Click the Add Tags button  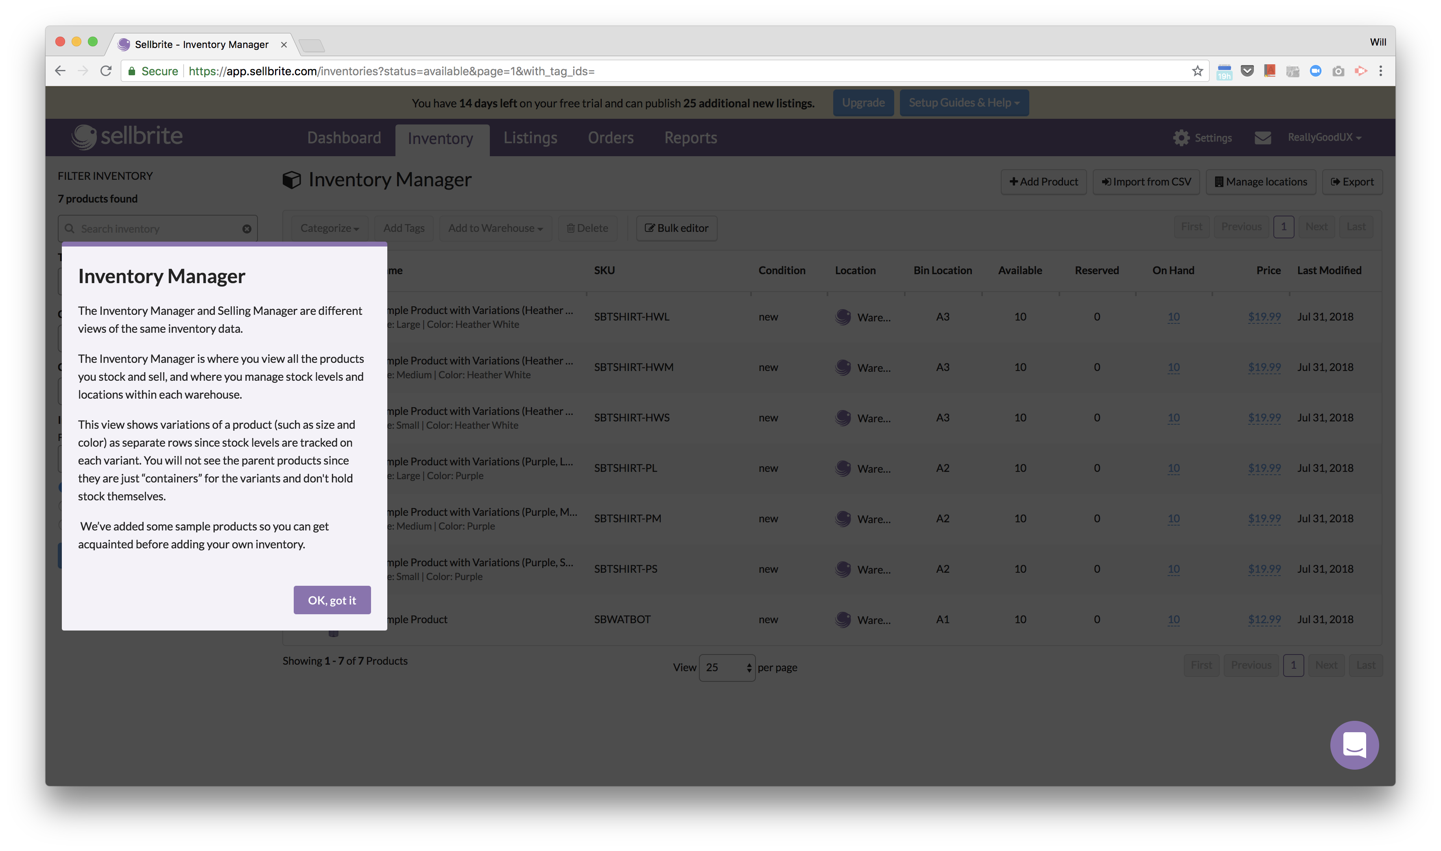point(404,228)
